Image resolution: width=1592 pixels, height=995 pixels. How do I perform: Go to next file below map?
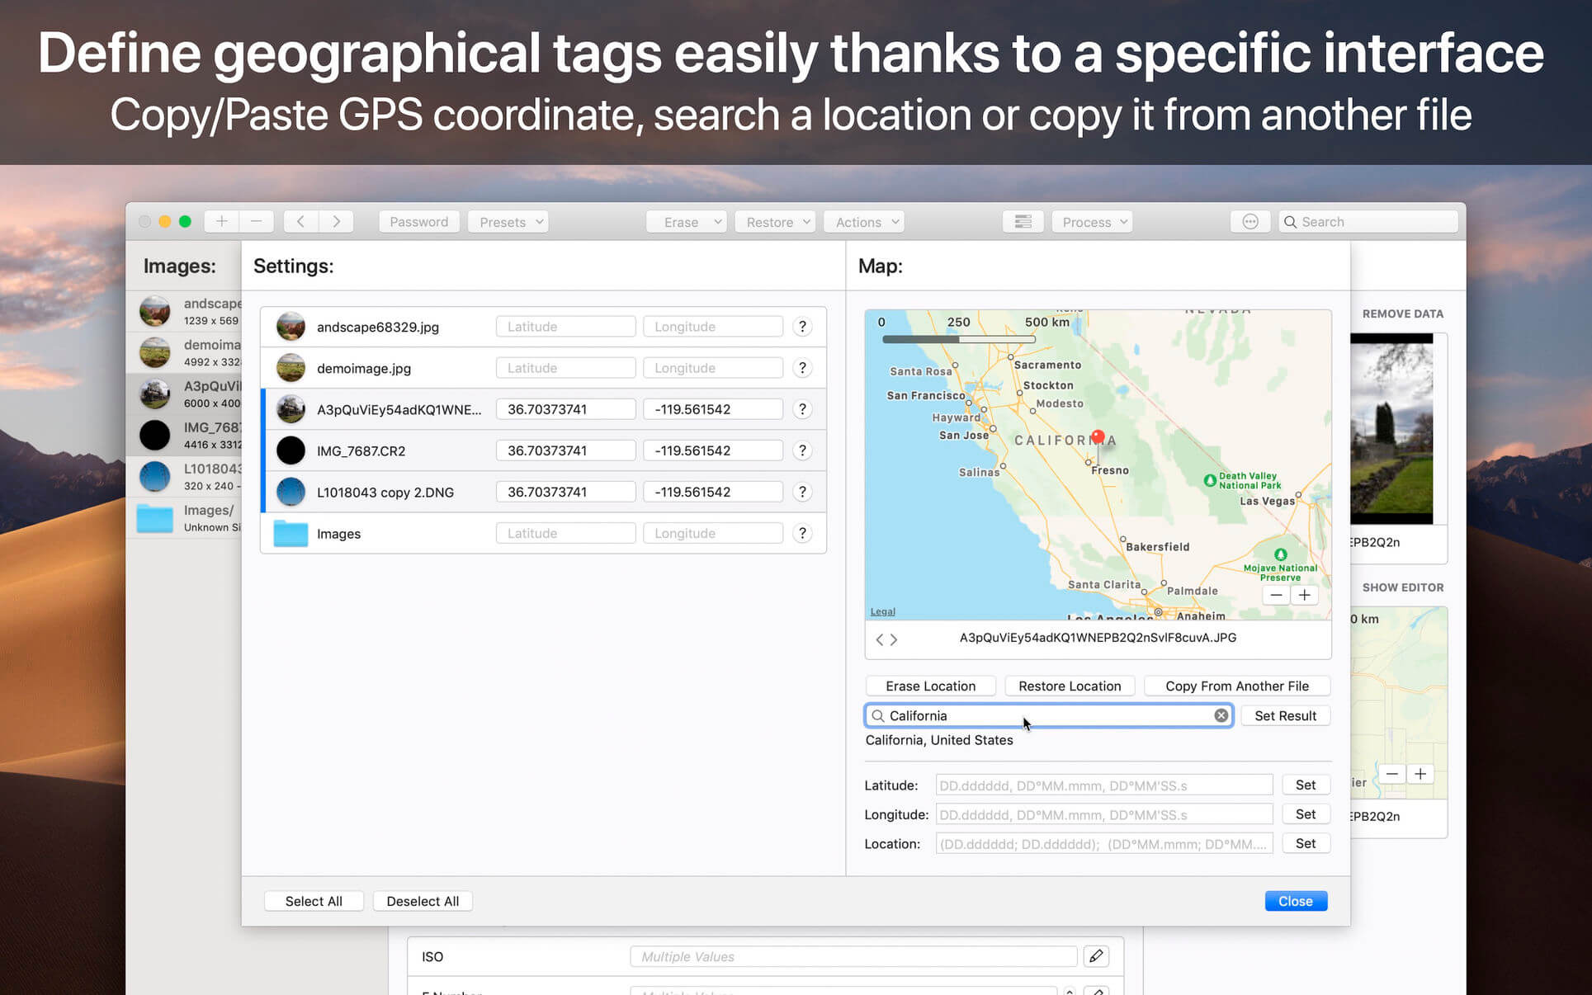click(894, 639)
